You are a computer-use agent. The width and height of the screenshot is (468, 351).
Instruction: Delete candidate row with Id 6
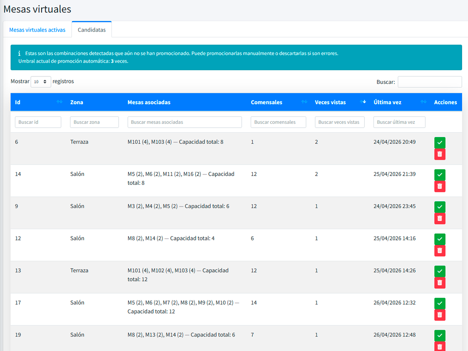pyautogui.click(x=439, y=154)
